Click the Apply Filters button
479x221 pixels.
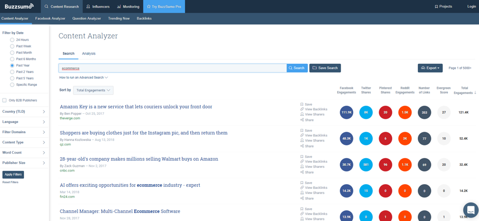tap(13, 175)
